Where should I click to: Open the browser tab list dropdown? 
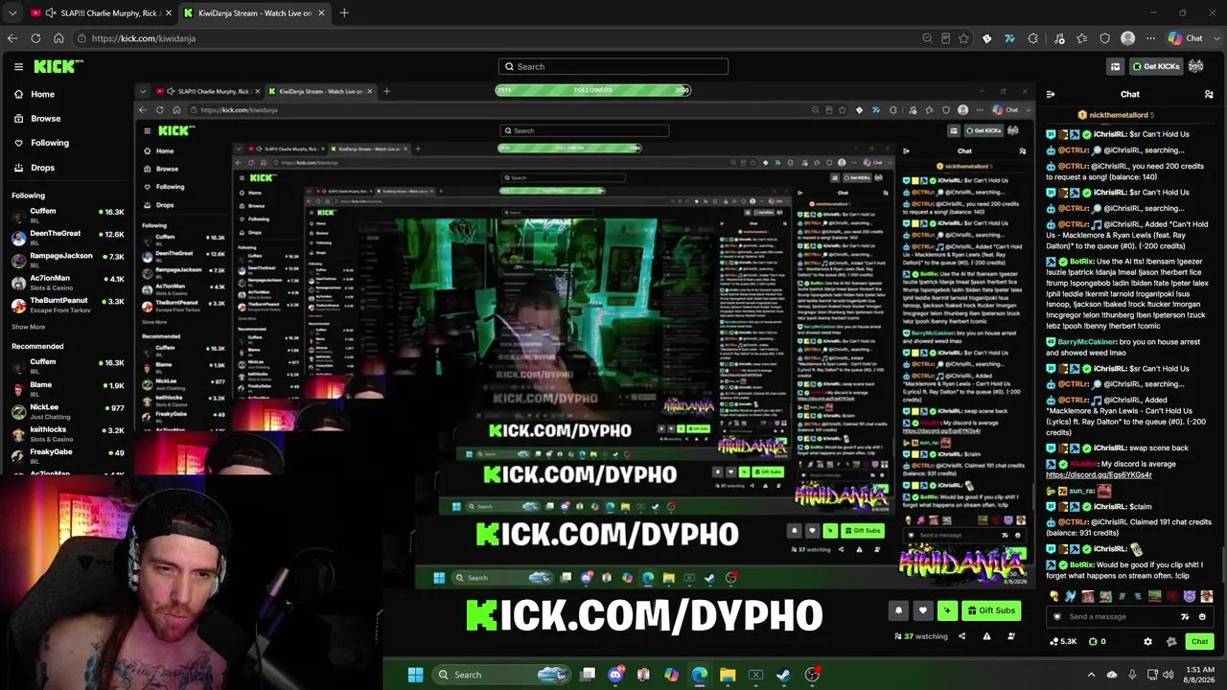[x=12, y=13]
